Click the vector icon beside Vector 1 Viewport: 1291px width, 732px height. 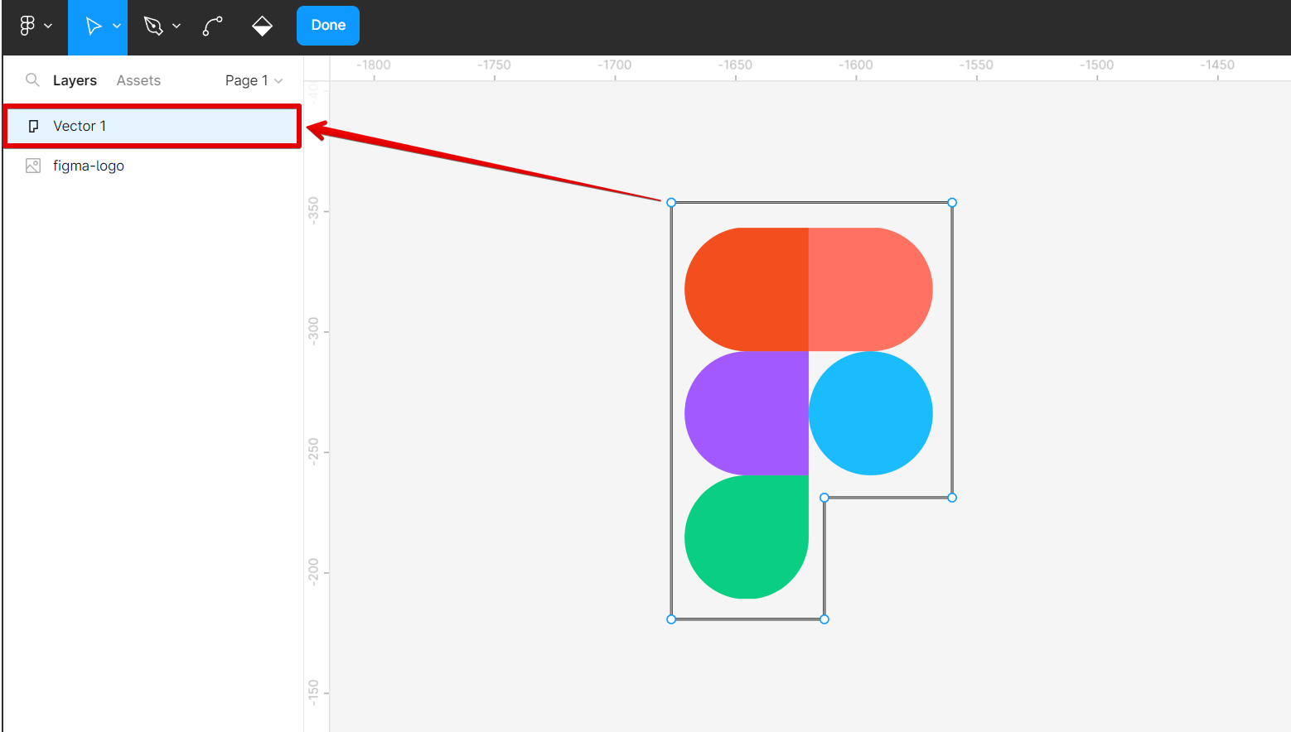33,126
